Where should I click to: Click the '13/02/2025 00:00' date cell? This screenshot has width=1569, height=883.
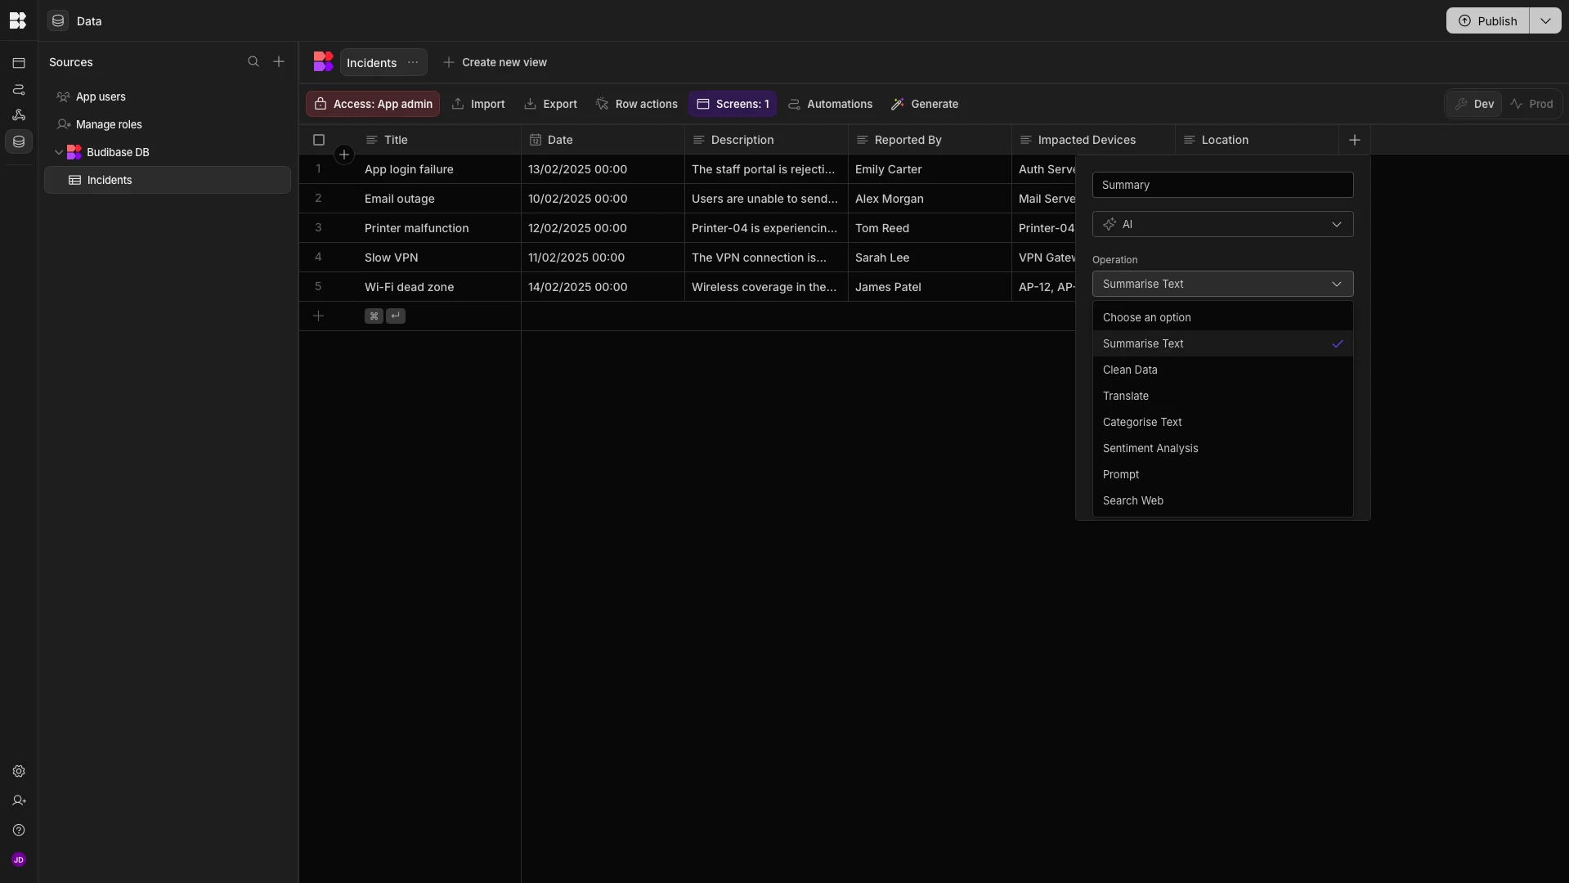[603, 169]
